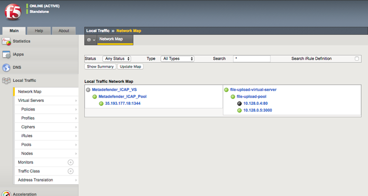The image size is (368, 196).
Task: Click the Local Traffic section icon
Action: point(6,80)
